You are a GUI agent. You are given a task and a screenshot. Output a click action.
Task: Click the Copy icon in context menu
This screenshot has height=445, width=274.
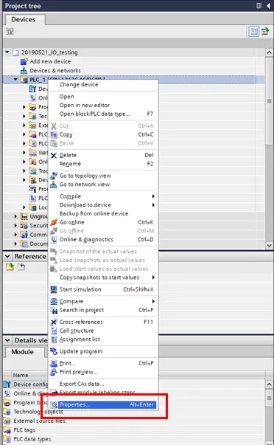[x=54, y=134]
